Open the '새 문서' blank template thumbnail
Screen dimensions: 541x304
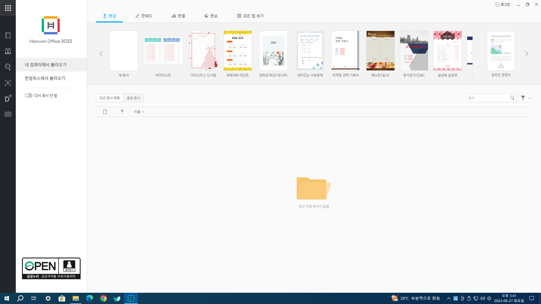(x=124, y=51)
